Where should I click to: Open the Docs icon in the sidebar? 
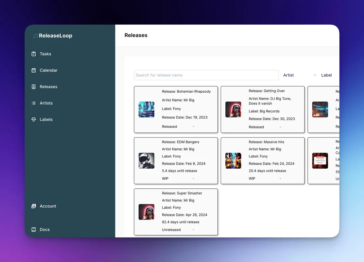tap(33, 229)
